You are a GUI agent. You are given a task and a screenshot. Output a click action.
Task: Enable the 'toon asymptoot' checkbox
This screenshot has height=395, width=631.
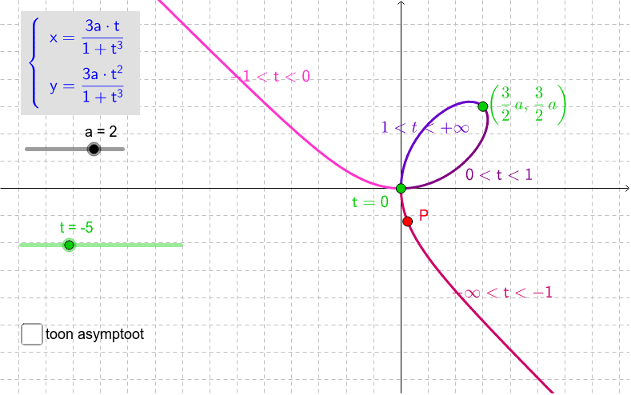coord(32,334)
